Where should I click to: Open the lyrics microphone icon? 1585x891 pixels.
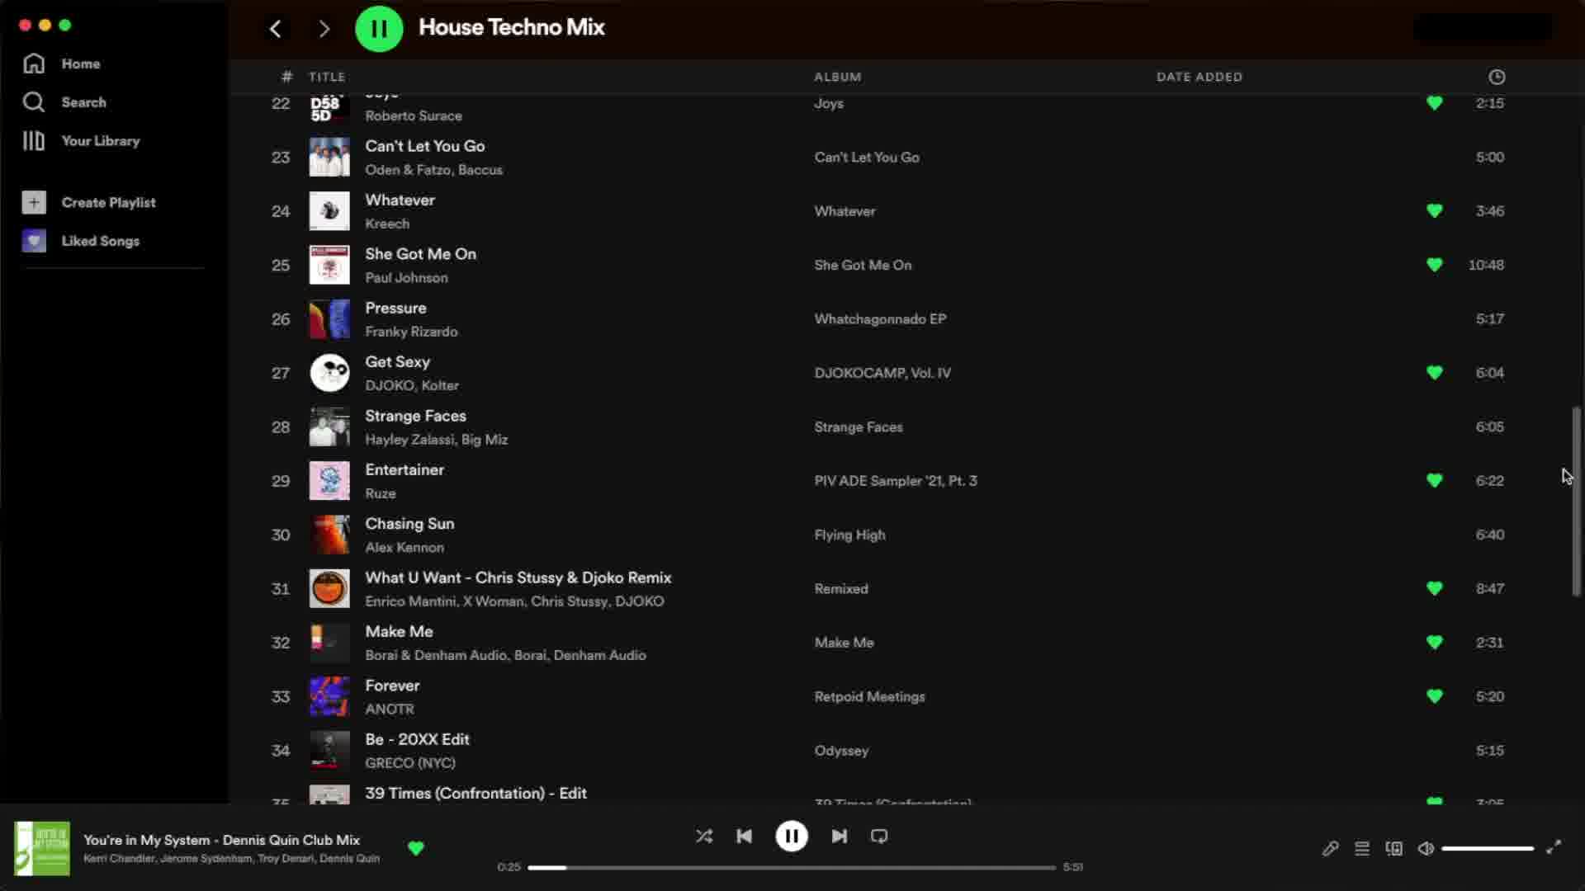(1330, 848)
